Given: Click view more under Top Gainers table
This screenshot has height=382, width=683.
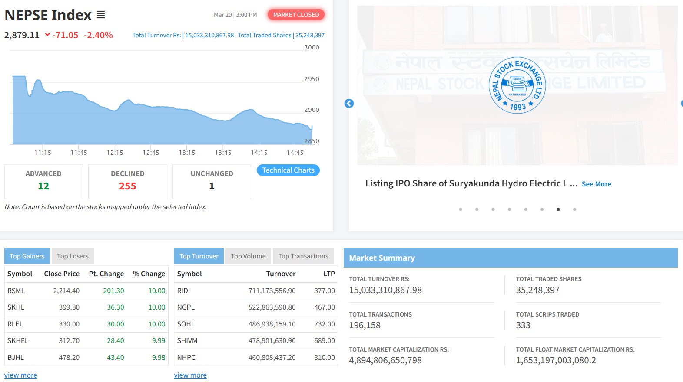Looking at the screenshot, I should [21, 375].
